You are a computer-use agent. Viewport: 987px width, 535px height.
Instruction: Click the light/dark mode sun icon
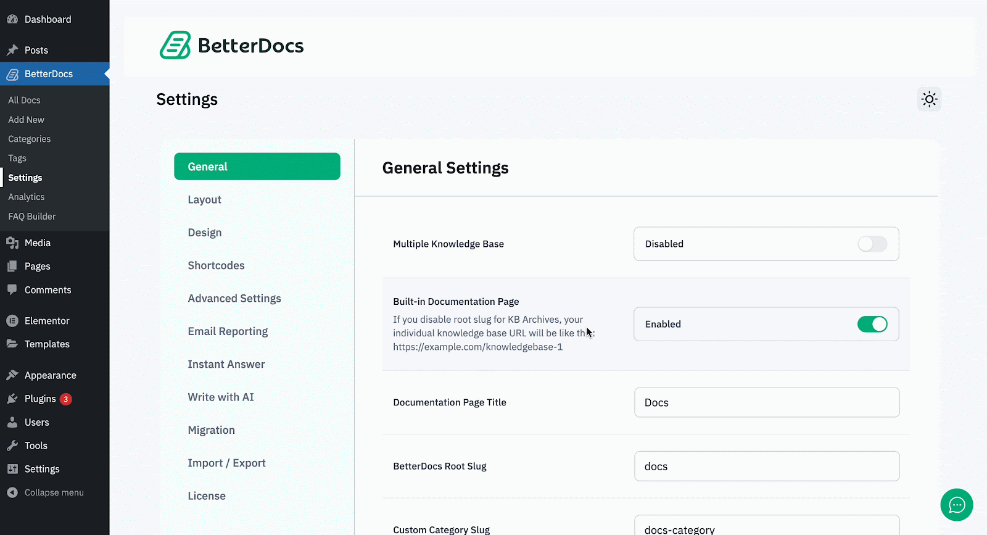tap(929, 99)
